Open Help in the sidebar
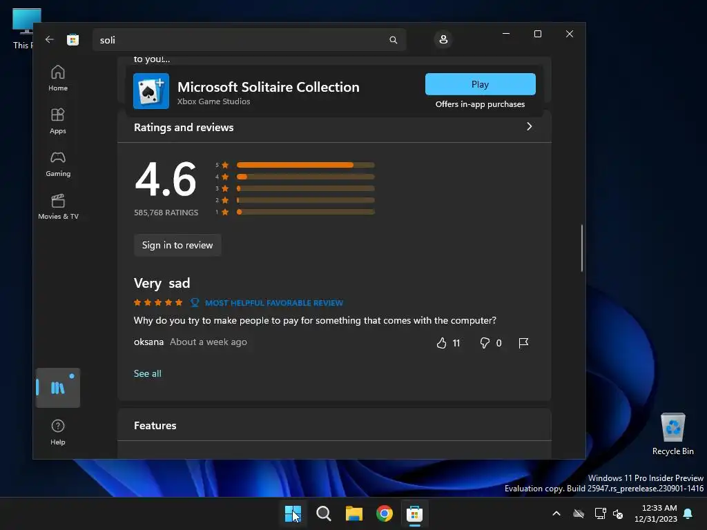 [x=58, y=432]
